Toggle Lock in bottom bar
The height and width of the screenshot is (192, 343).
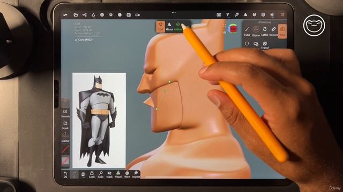(92, 174)
